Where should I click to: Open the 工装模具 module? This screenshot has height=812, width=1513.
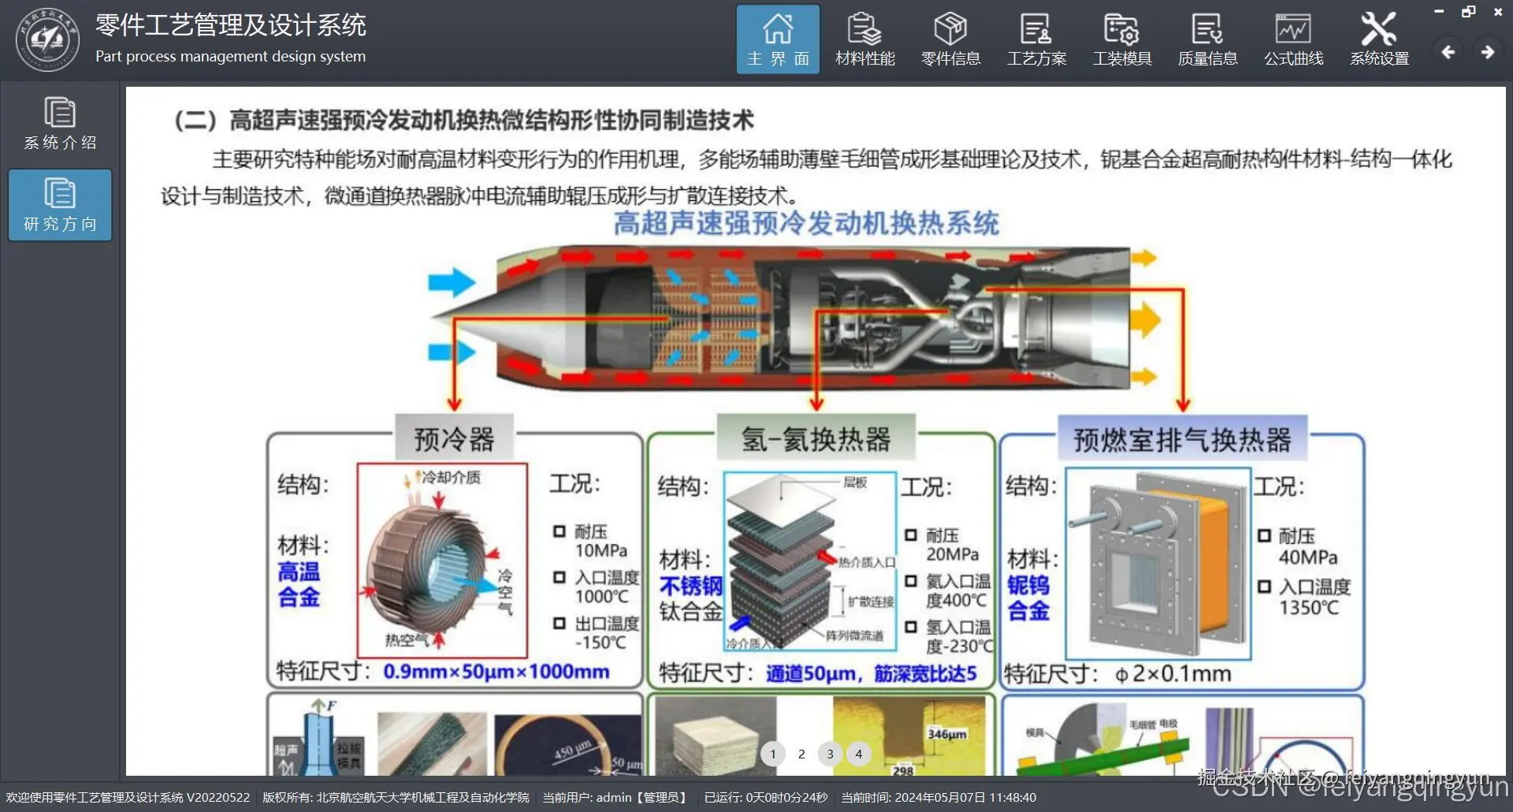tap(1122, 39)
